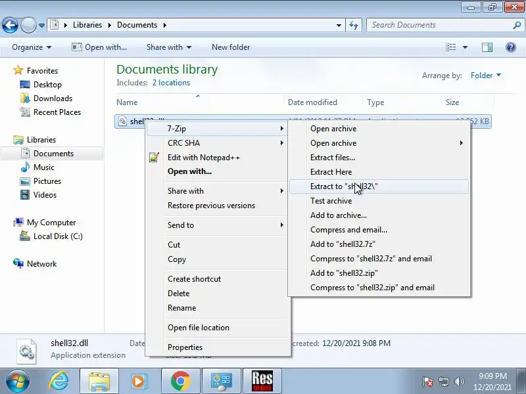Choose Add to "shell32.7z"
This screenshot has height=394, width=526.
(x=379, y=244)
